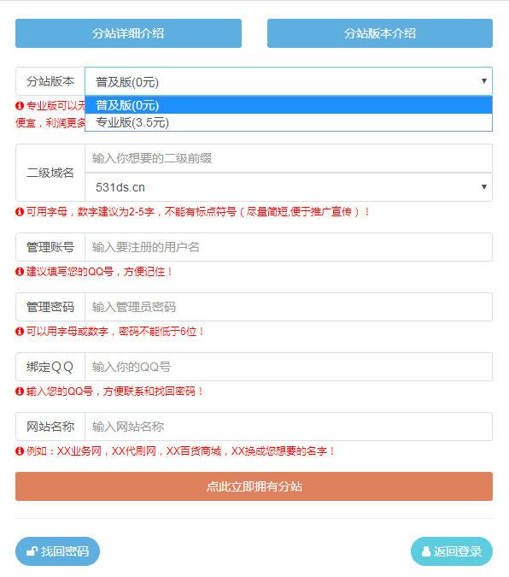Click the info icon beside 输入您的QQ号 hint
Screen dimensions: 509x577
(20, 392)
